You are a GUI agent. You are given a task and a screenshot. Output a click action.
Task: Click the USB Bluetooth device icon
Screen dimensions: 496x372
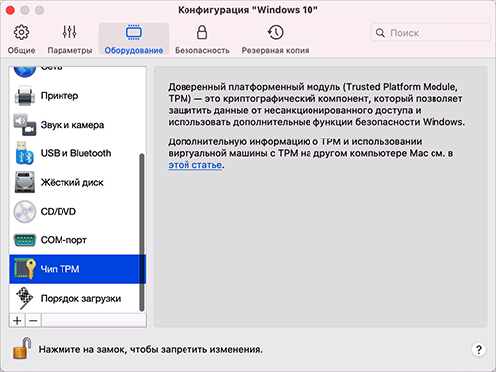point(25,153)
